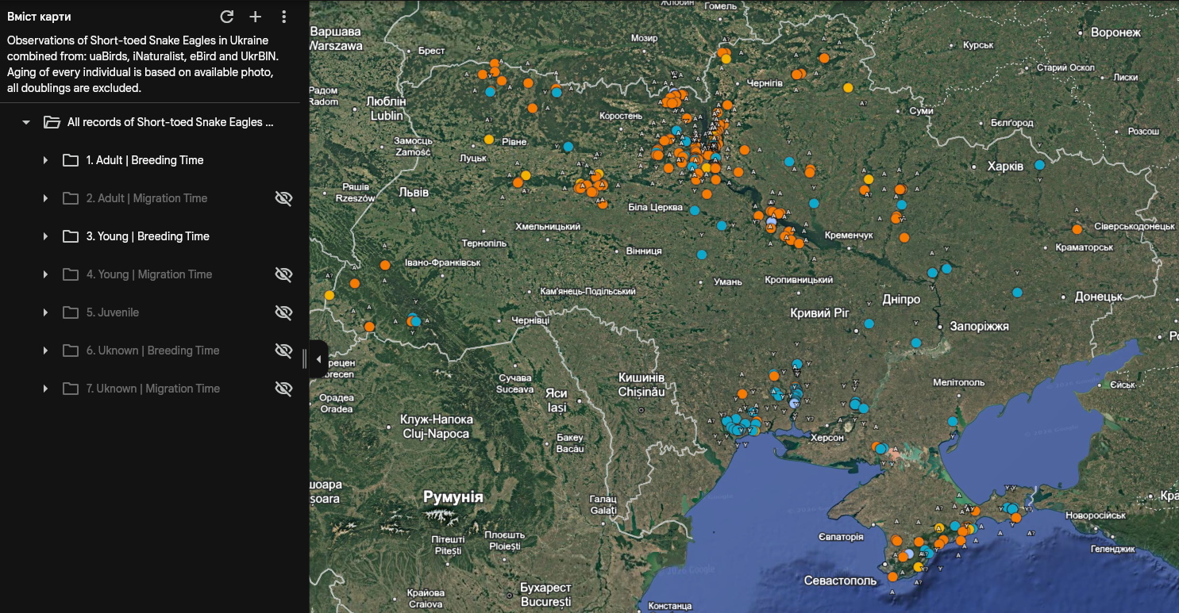Click orange marker southeast of Кременчук
Image resolution: width=1179 pixels, height=613 pixels.
point(904,237)
